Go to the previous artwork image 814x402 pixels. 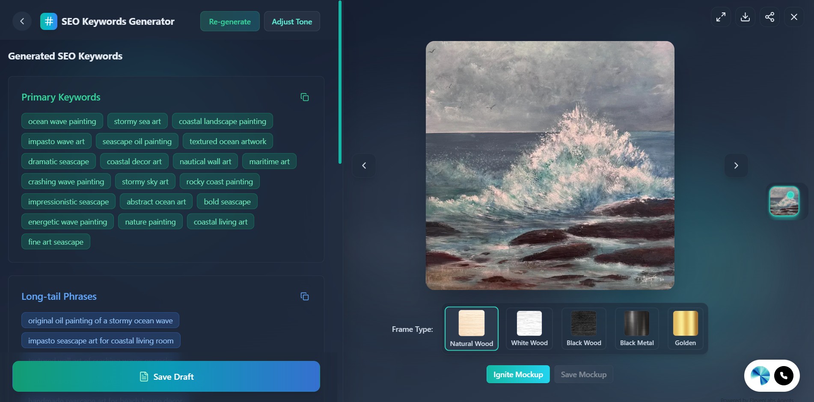pos(364,166)
